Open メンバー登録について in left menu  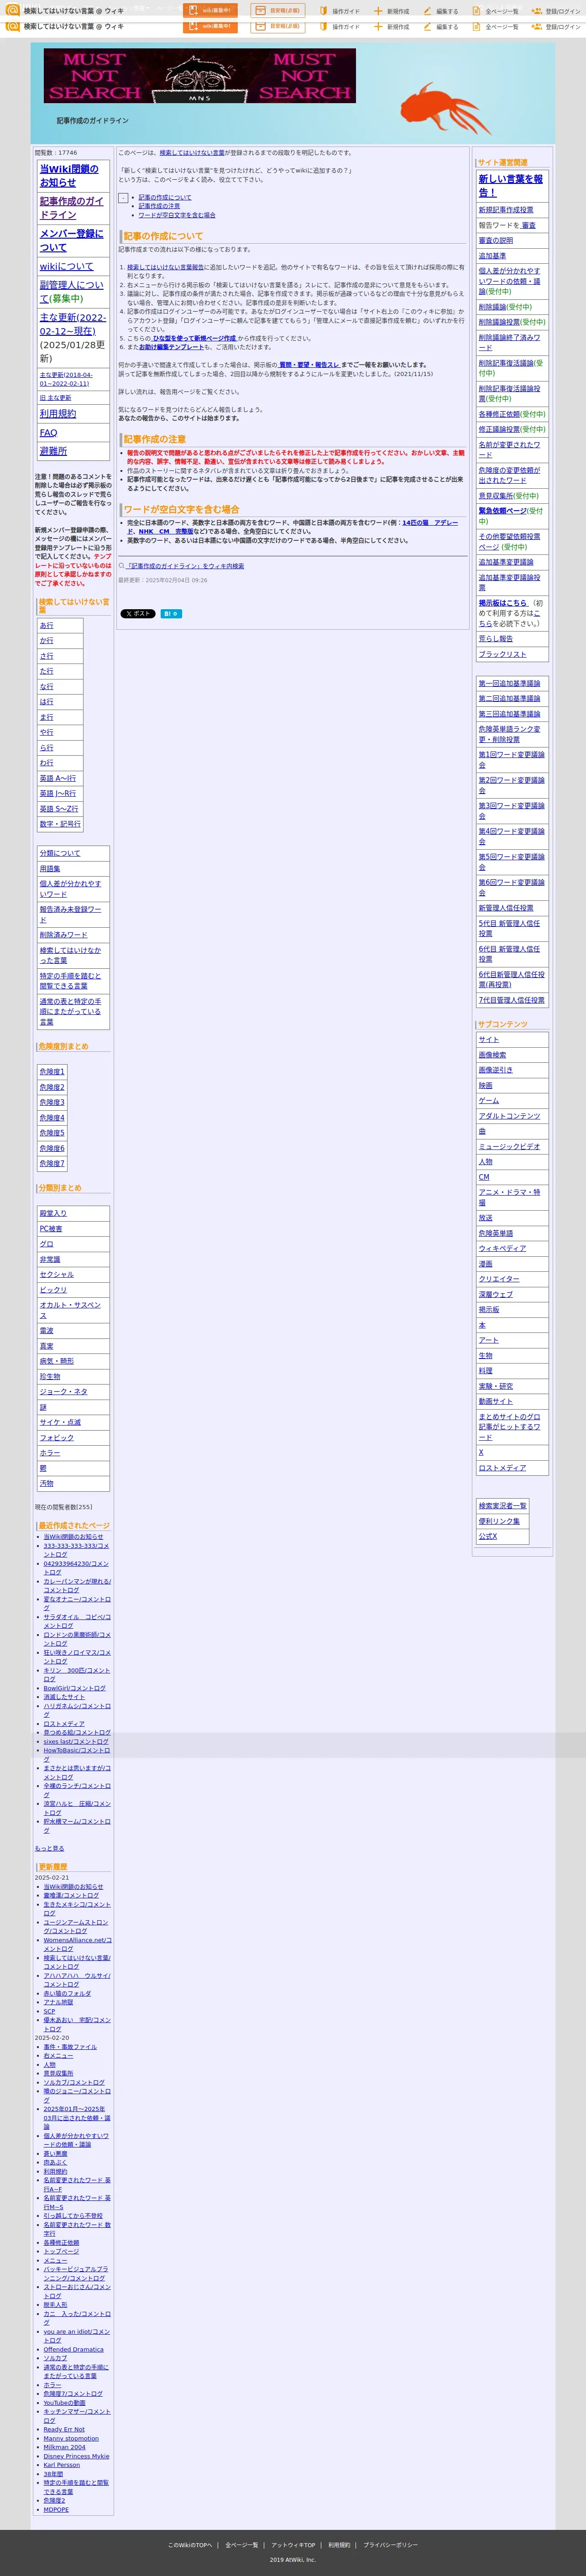point(72,240)
